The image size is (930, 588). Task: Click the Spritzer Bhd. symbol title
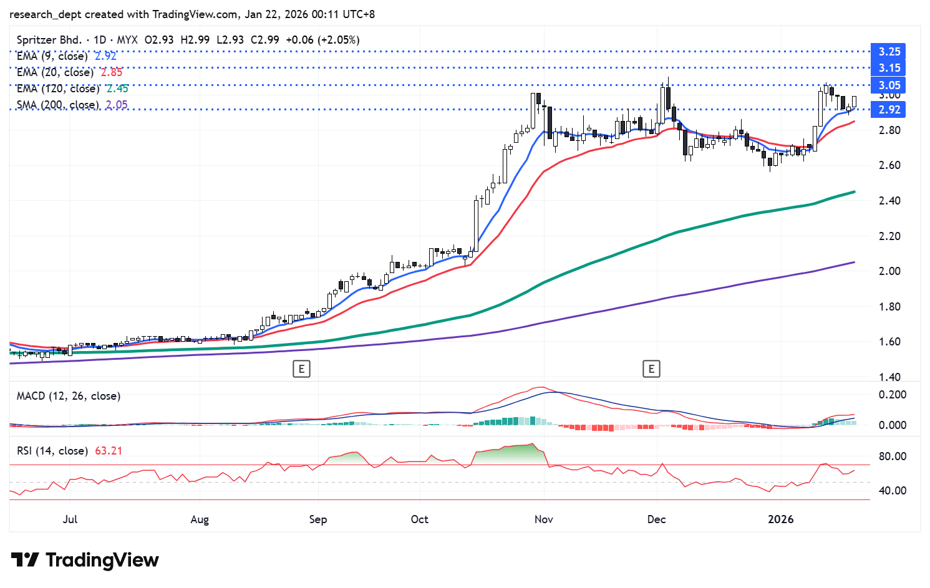(x=49, y=40)
